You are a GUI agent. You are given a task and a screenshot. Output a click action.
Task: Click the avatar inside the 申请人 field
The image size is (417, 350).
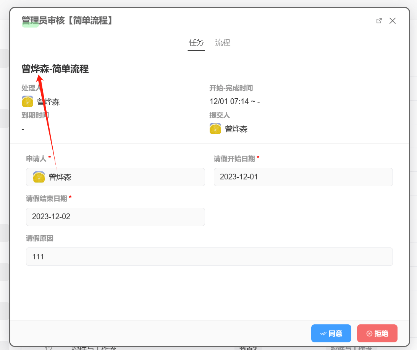39,177
